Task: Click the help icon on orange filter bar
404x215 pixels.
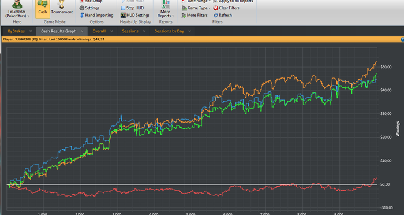Action: pyautogui.click(x=402, y=39)
